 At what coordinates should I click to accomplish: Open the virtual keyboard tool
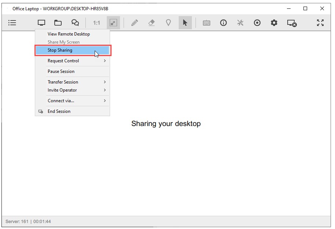(x=206, y=22)
